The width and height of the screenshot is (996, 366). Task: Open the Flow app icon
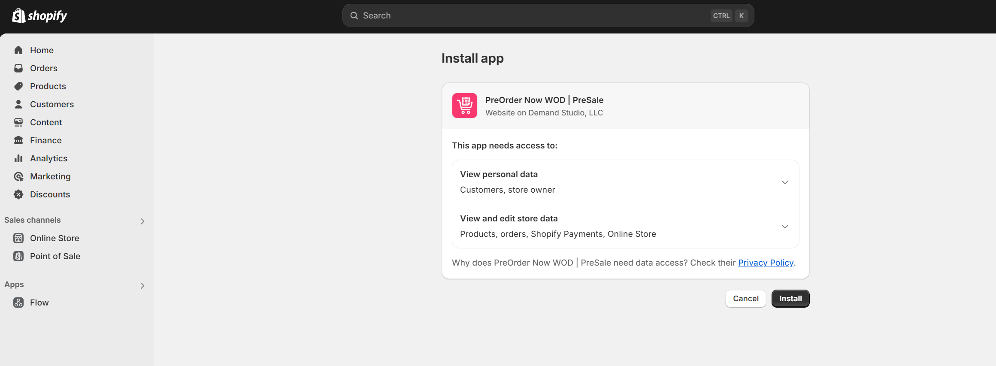coord(18,302)
